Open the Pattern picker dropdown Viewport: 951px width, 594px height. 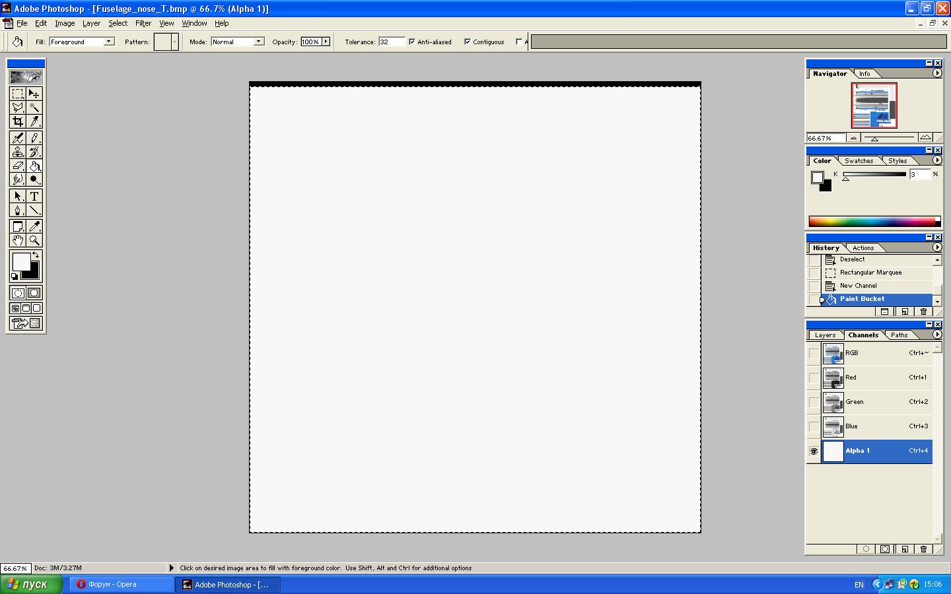point(174,42)
